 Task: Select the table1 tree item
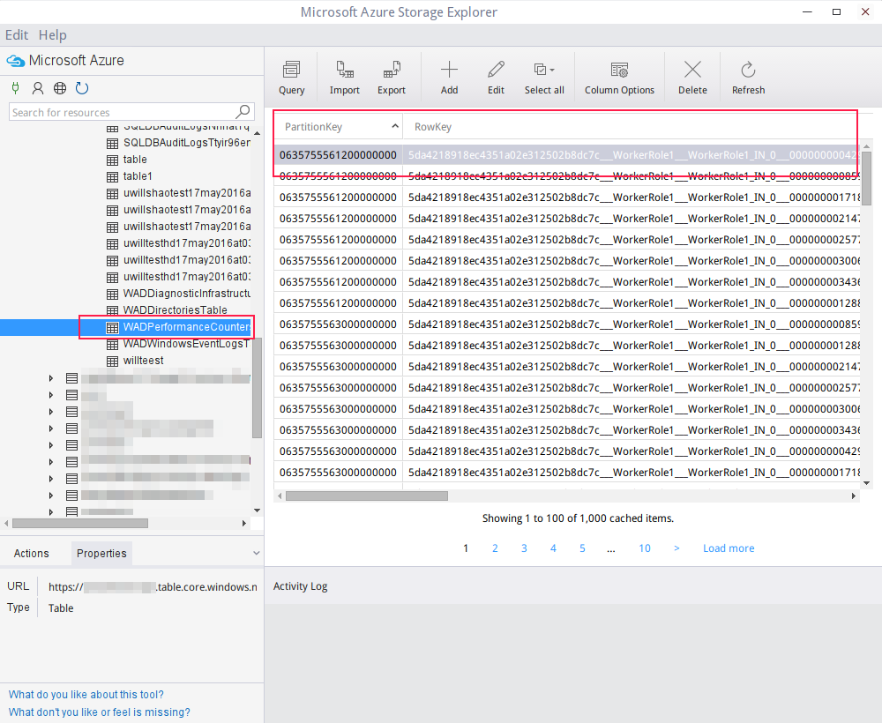click(x=138, y=176)
